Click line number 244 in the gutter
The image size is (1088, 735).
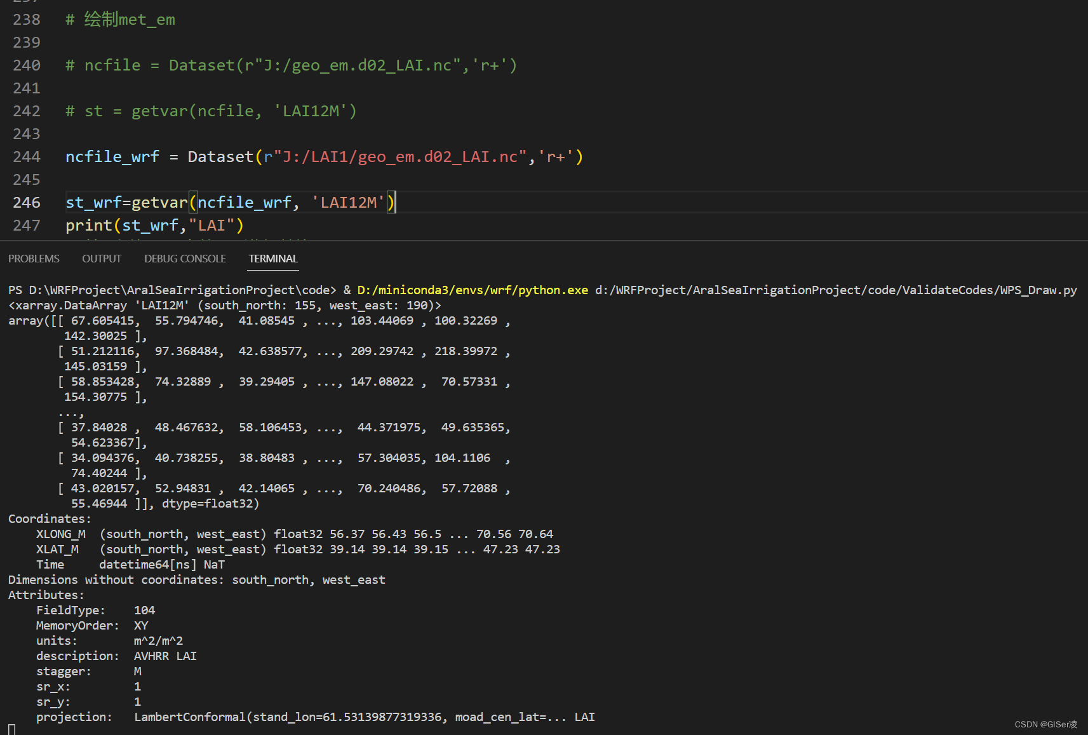pos(27,157)
